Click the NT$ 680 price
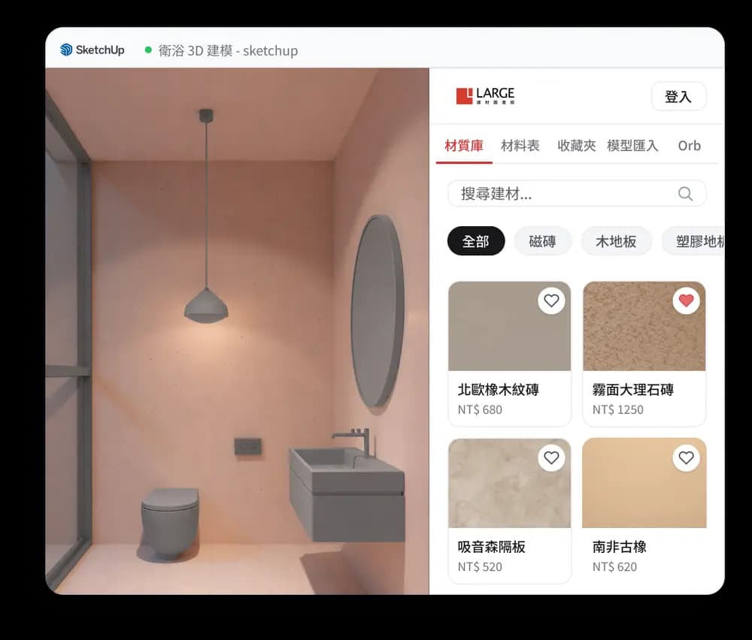The width and height of the screenshot is (752, 640). click(480, 409)
